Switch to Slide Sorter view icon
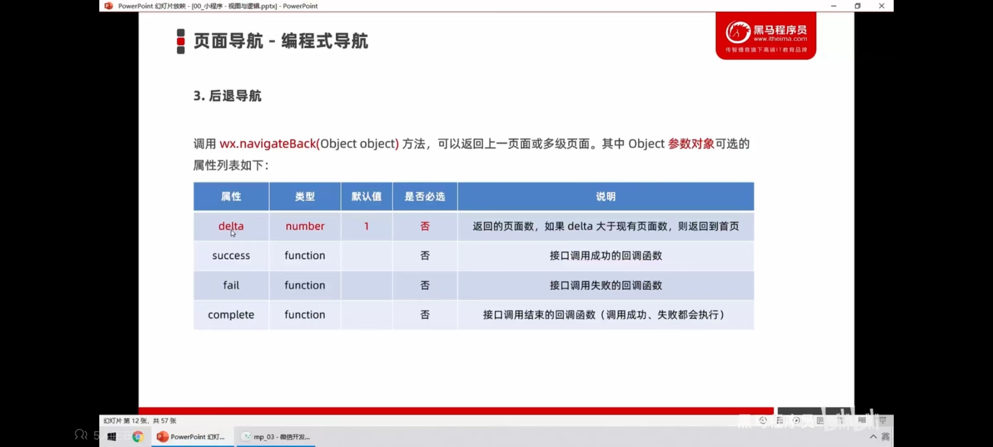993x447 pixels. point(841,421)
